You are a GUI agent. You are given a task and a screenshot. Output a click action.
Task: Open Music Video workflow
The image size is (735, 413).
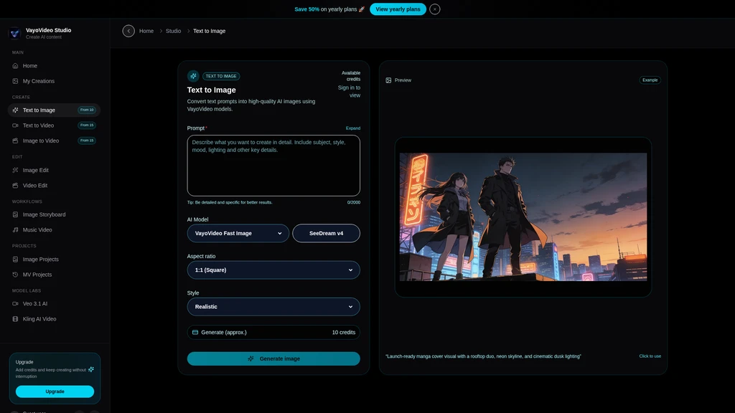coord(54,230)
